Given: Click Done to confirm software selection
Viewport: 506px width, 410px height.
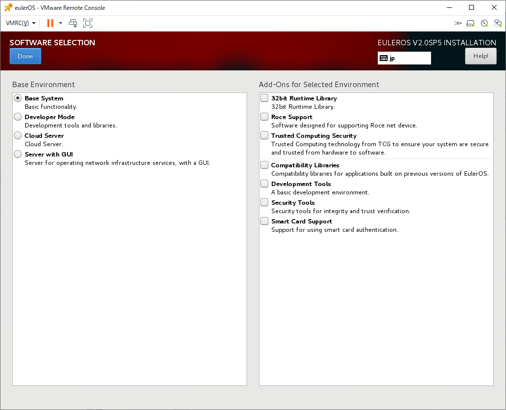Looking at the screenshot, I should (x=25, y=56).
